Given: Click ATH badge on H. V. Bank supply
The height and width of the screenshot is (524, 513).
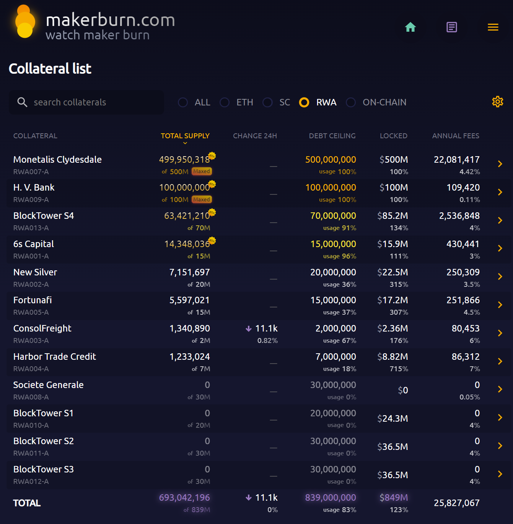Looking at the screenshot, I should [x=212, y=184].
